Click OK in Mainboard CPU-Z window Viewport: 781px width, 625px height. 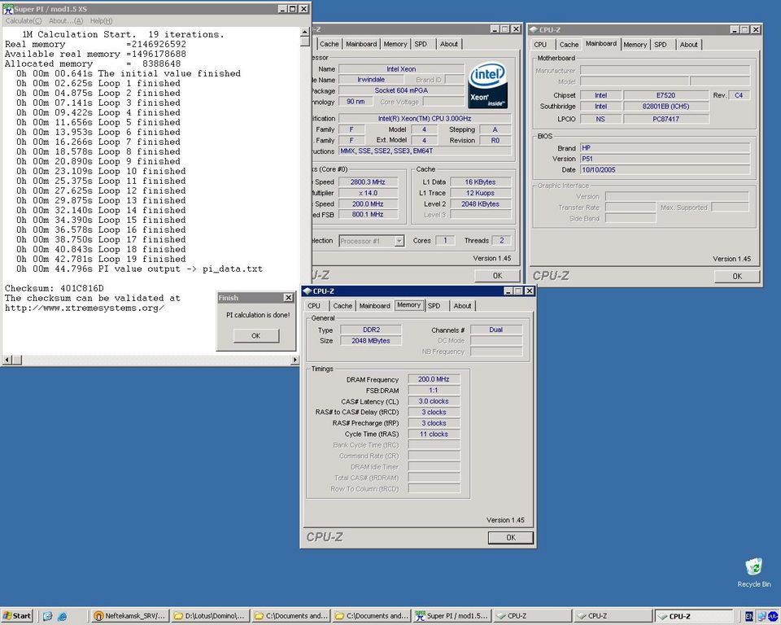pos(737,276)
